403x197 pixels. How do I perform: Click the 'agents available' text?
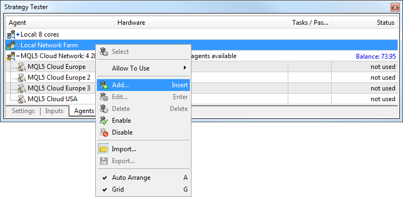coord(214,56)
